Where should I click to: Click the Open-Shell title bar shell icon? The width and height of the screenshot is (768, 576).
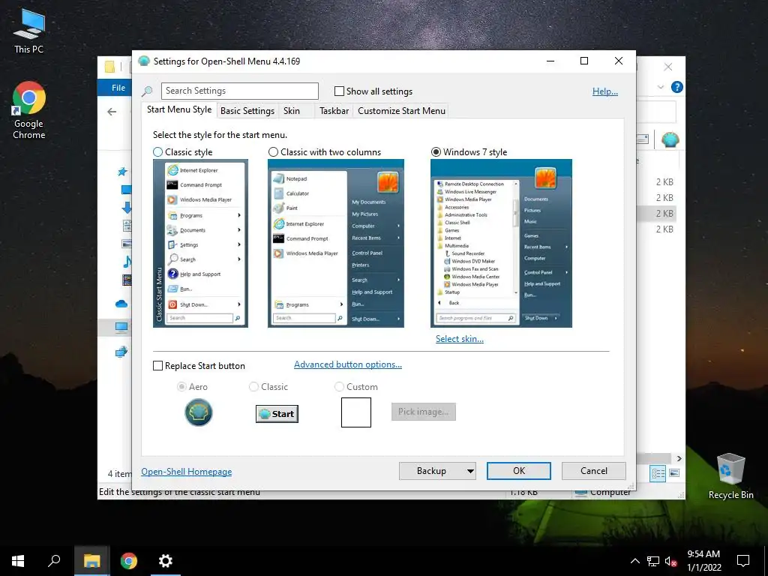point(143,61)
